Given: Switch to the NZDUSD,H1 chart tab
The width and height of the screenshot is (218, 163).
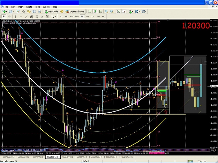Looking at the screenshot, I should 112,157.
